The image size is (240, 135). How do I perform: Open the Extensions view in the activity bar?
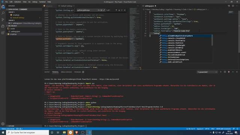(3, 33)
